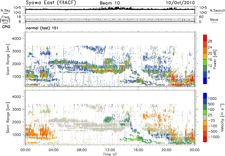
Task: Click the solid frequency line in frequency panel
Action: 110,21
